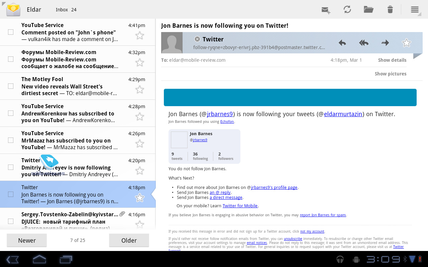Open jrbarnes9's profile page link
Viewport: 428px width, 267px height.
[274, 188]
